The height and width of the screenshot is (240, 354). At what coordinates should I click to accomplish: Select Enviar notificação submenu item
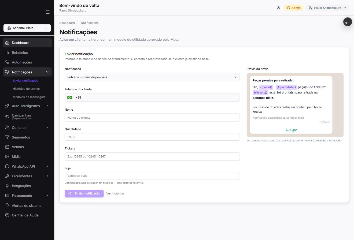[x=25, y=81]
